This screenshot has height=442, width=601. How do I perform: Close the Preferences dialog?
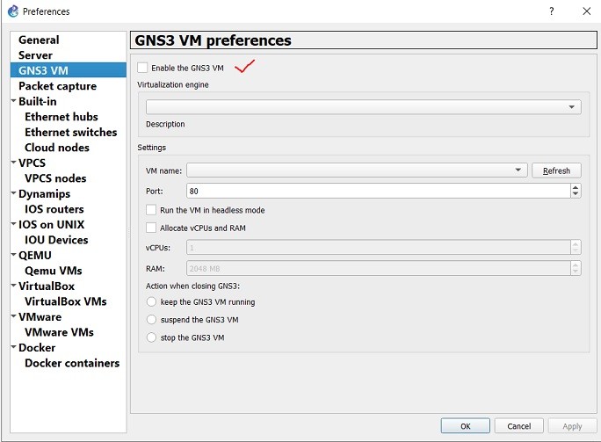pyautogui.click(x=586, y=11)
